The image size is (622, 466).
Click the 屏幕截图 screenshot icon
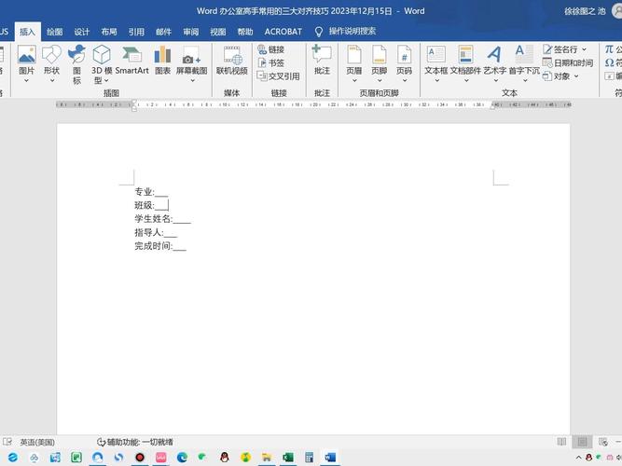(191, 54)
